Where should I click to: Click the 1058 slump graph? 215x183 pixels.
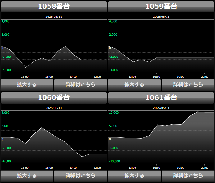[x=54, y=46]
